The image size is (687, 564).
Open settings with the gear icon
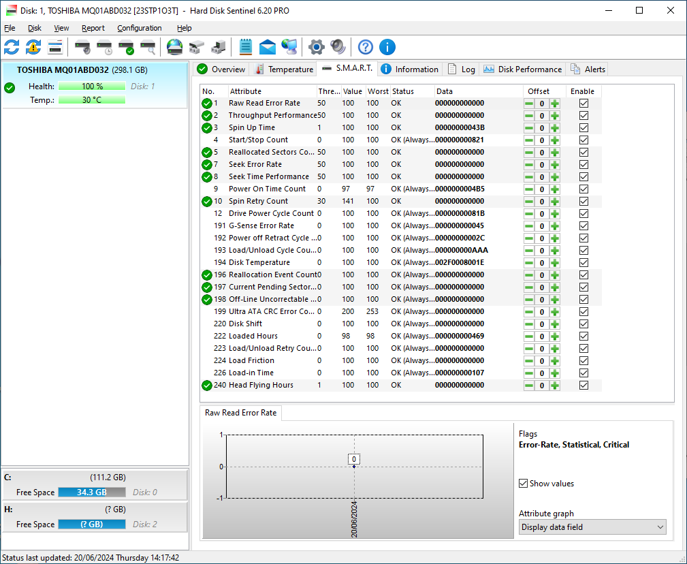[317, 47]
